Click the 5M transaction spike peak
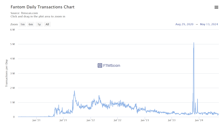 coord(194,43)
